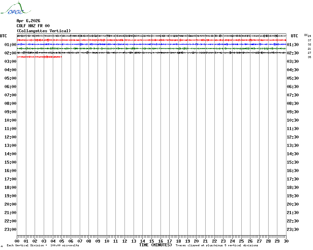Click minute tick label 20
313x250 pixels.
[x=197, y=241]
